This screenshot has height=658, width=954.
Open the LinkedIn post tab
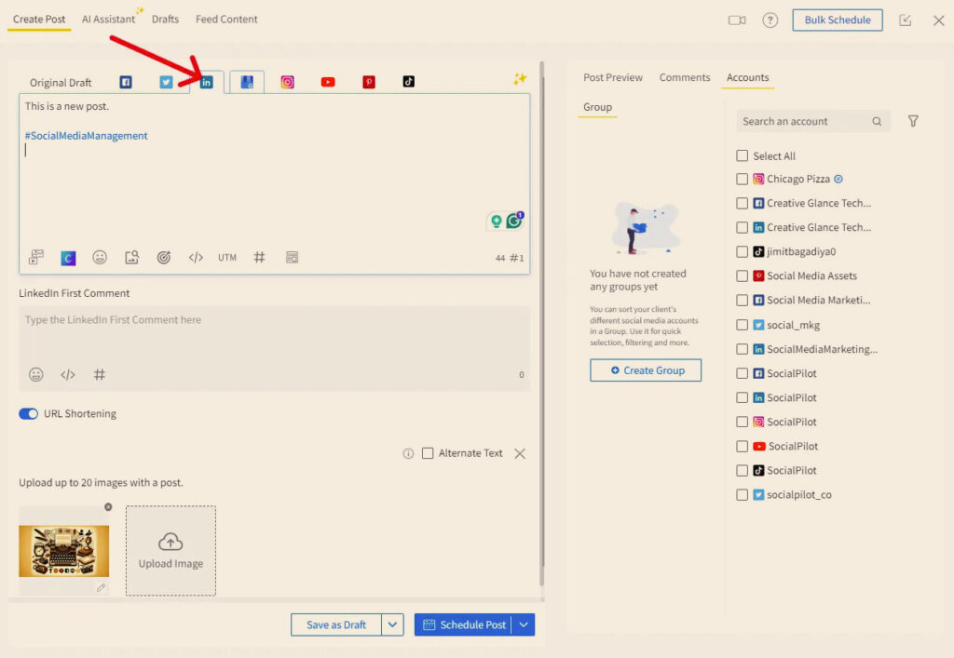click(x=206, y=82)
